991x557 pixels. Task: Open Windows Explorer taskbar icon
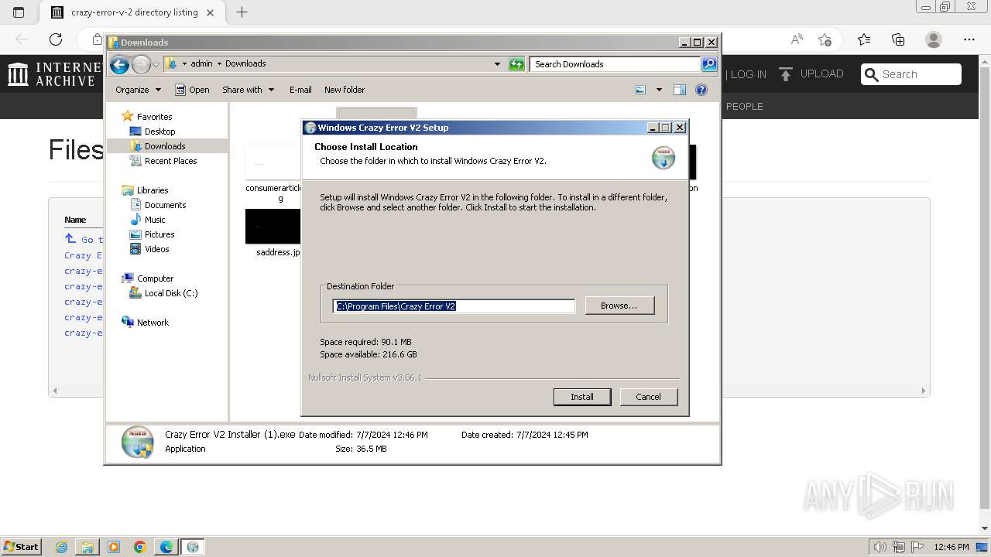click(x=87, y=547)
